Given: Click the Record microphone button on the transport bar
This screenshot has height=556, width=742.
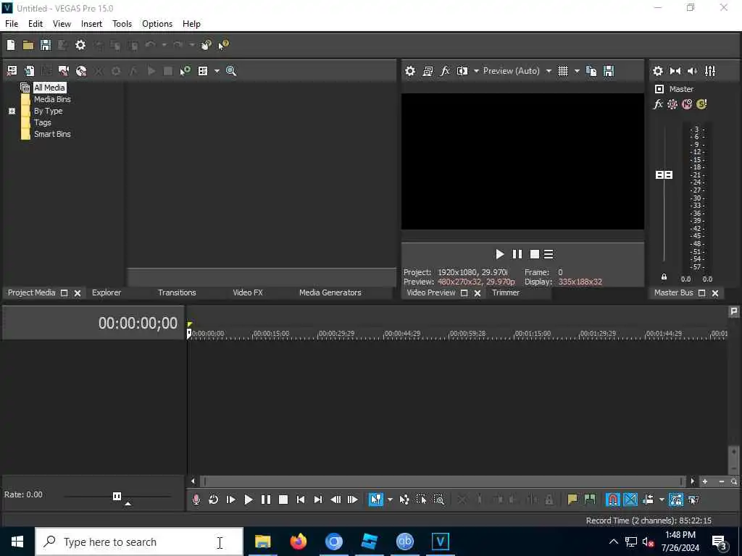Looking at the screenshot, I should pyautogui.click(x=196, y=500).
